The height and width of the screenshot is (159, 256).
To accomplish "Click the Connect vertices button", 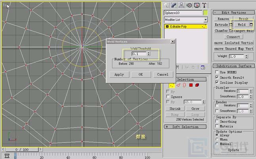I will [x=233, y=37].
